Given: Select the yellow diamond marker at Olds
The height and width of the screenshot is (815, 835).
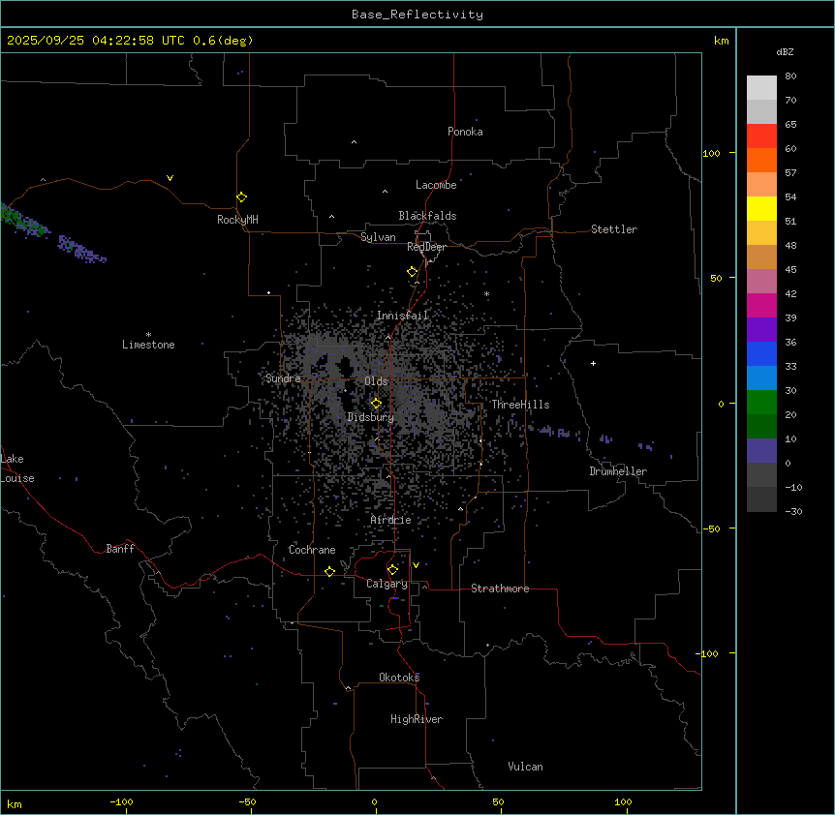Looking at the screenshot, I should (x=376, y=404).
